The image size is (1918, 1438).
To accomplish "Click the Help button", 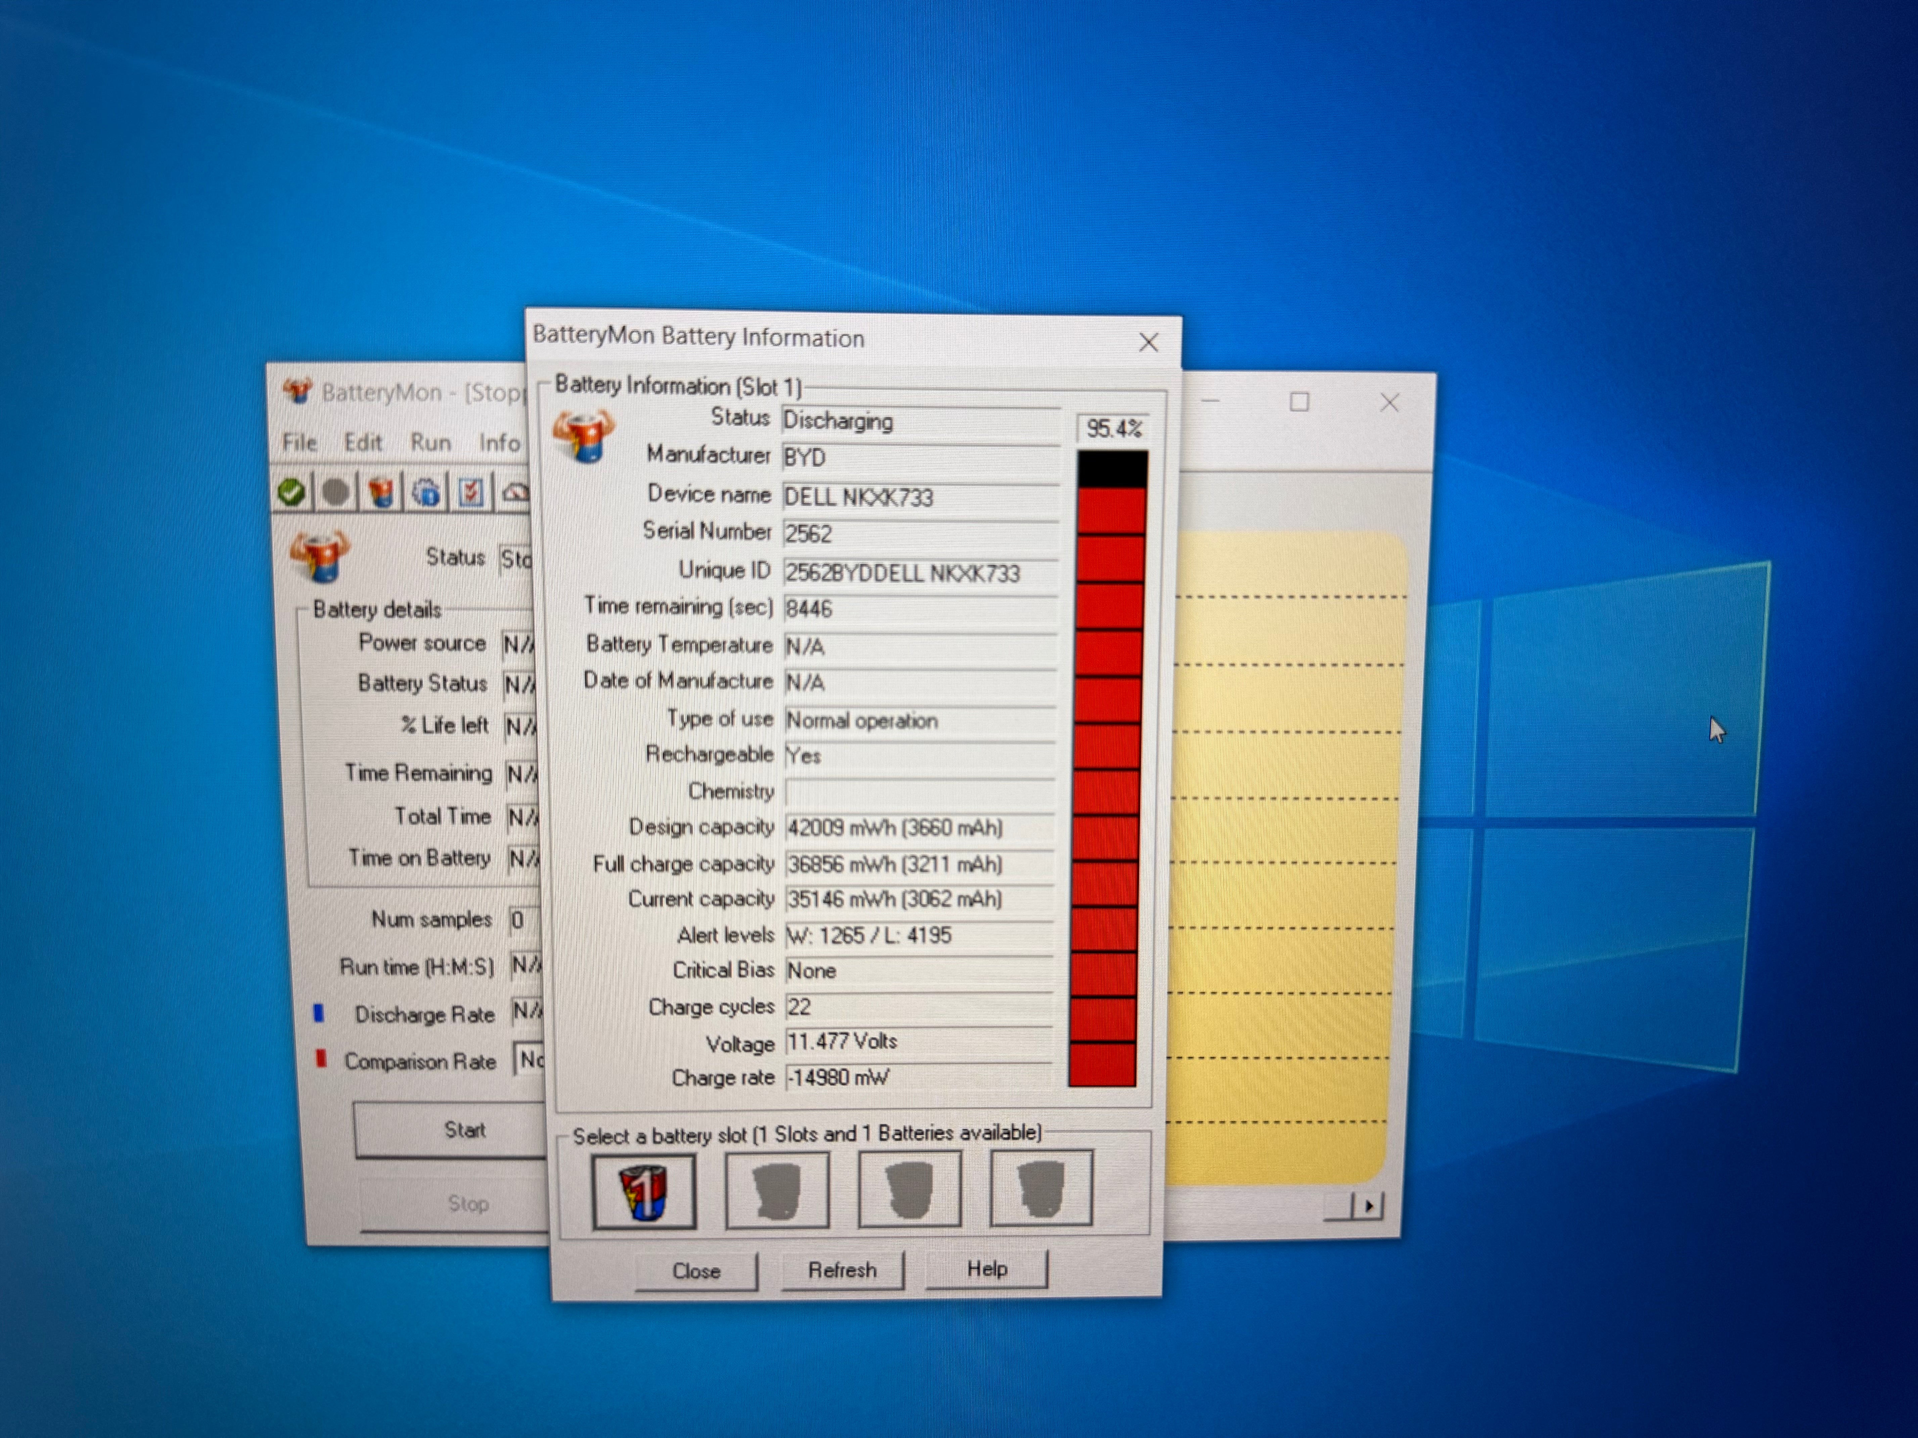I will (x=987, y=1268).
